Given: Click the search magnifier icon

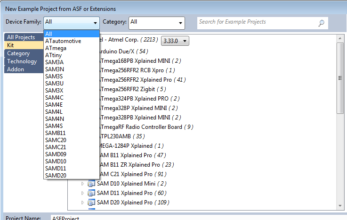Looking at the screenshot, I should [x=321, y=23].
